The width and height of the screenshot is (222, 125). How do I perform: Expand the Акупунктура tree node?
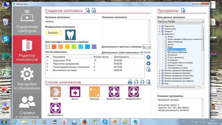pyautogui.click(x=160, y=29)
